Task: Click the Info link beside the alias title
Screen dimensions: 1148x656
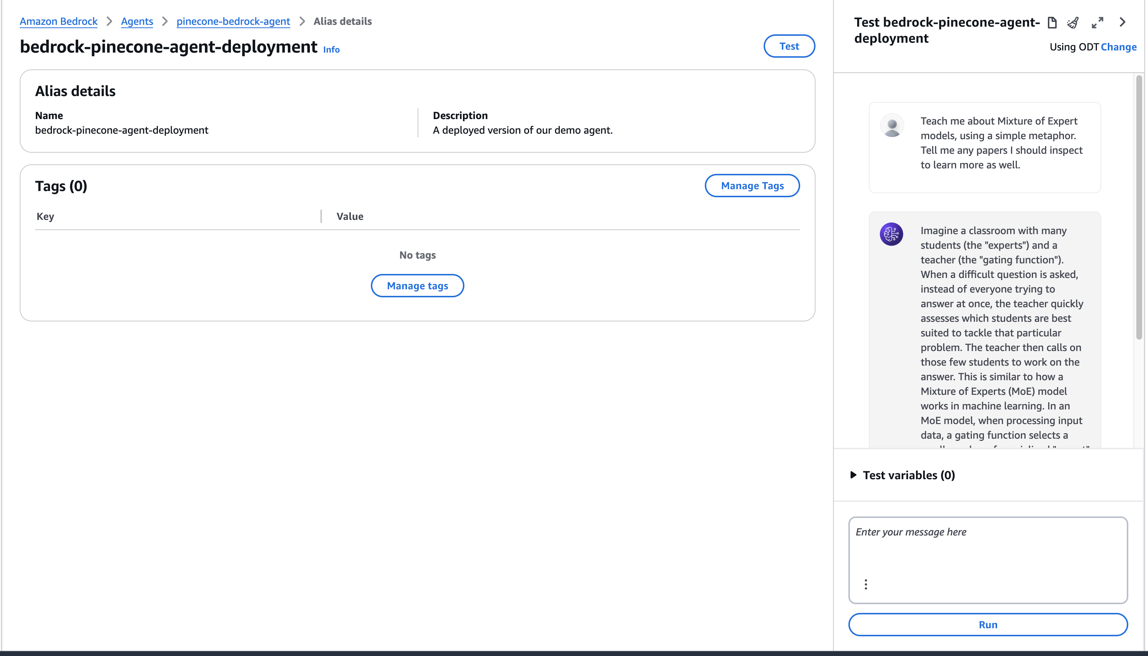Action: 331,50
